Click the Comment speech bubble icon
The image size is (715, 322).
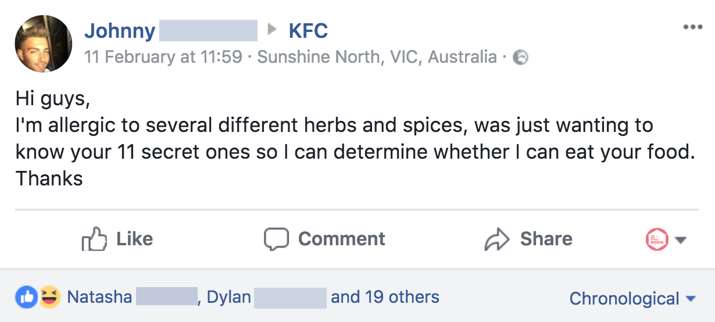[x=276, y=239]
